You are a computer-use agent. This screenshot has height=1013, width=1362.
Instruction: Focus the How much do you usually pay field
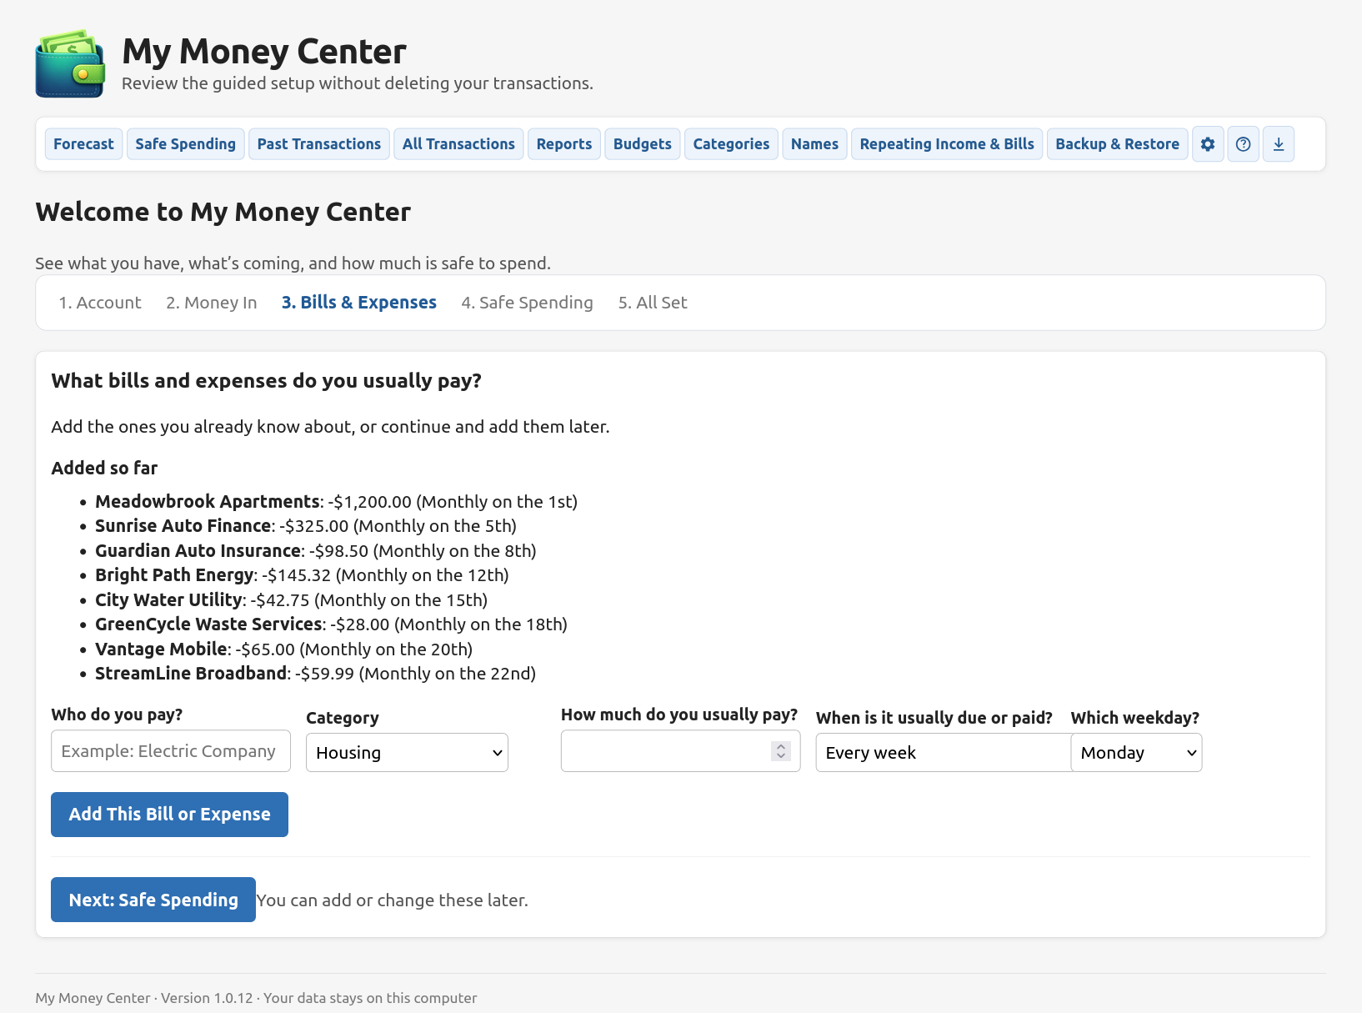coord(681,751)
